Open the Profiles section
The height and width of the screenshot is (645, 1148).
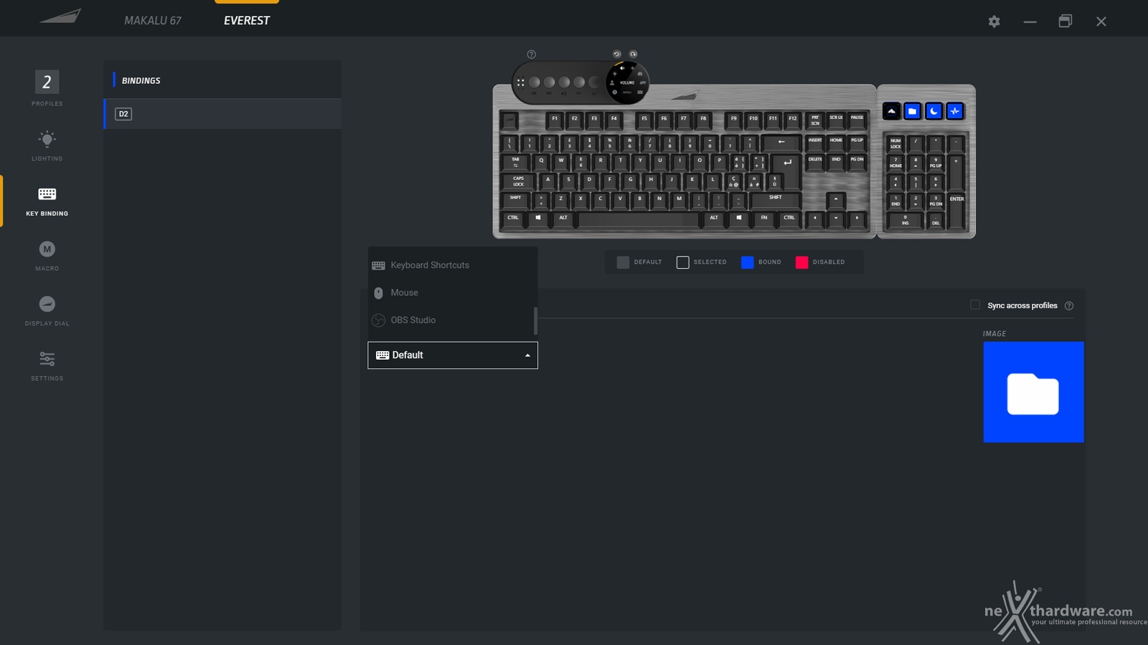(x=47, y=88)
